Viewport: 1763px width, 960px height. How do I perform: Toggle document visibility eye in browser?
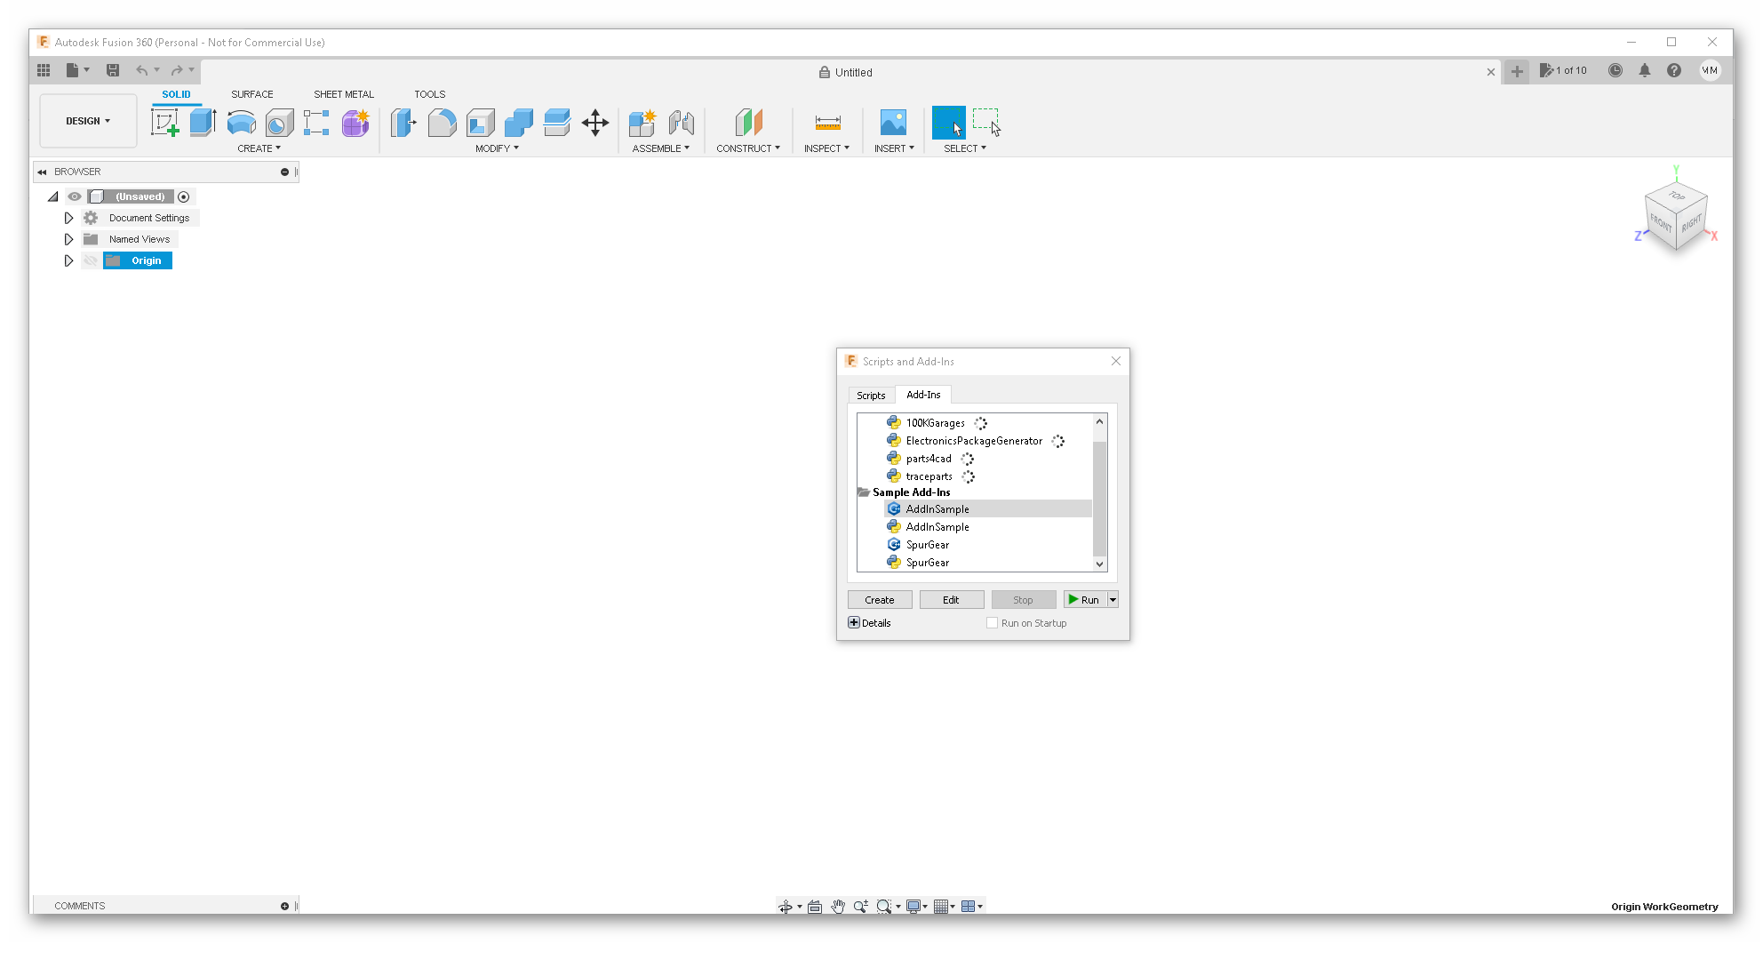[x=75, y=196]
